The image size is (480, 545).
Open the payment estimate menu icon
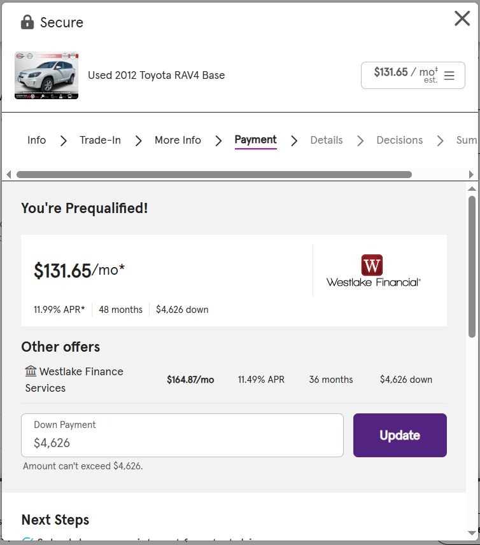point(449,76)
